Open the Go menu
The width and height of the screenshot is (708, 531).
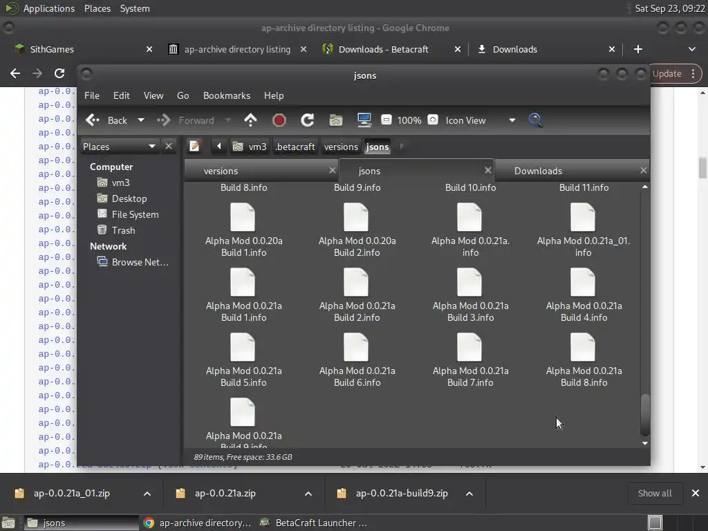[183, 95]
